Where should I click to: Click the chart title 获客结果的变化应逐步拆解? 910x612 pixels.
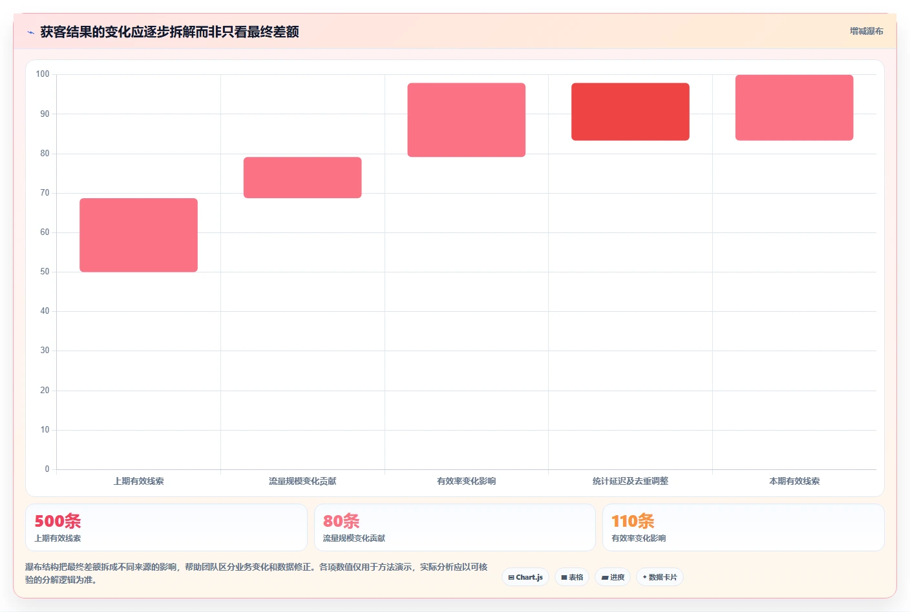(x=169, y=32)
